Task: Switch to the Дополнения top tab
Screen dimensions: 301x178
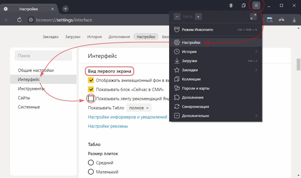Action: tap(119, 37)
